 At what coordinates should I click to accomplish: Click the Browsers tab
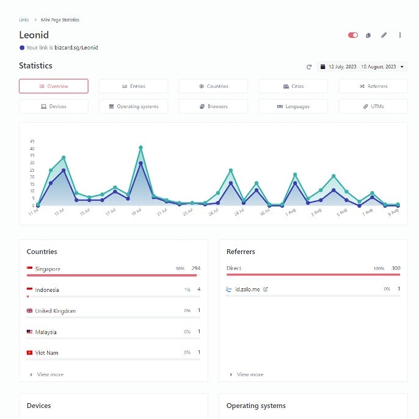click(214, 106)
